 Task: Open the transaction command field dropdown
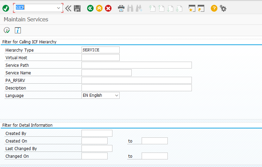(58, 8)
